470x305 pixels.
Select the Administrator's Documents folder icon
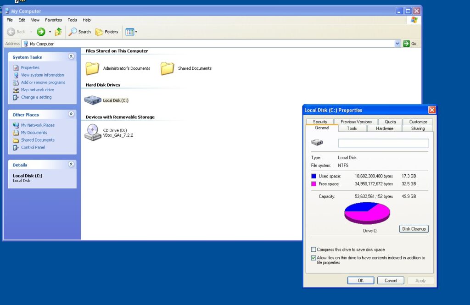93,68
